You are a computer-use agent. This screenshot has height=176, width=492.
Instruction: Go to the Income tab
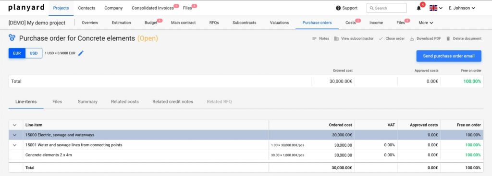376,23
